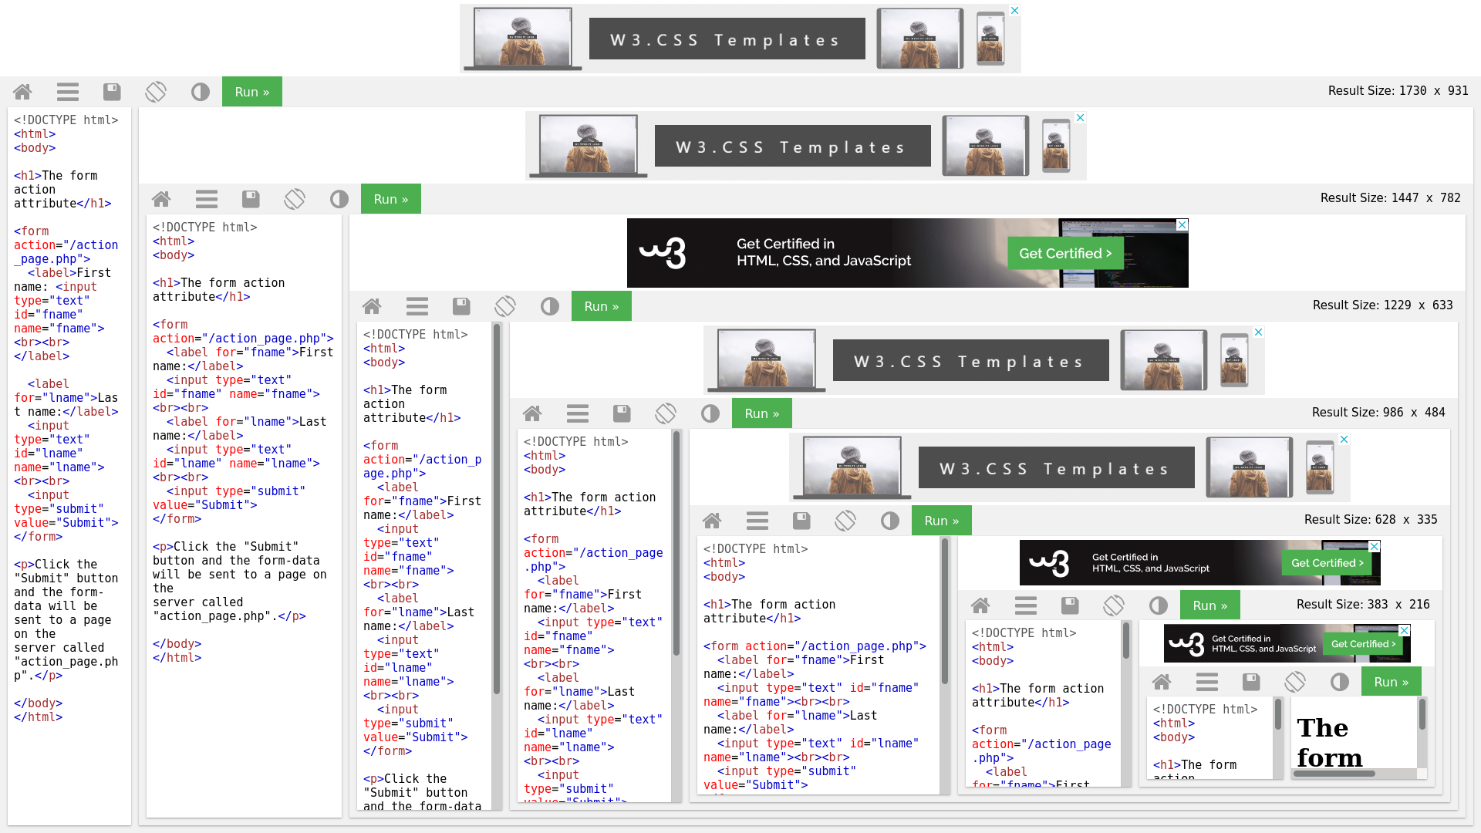
Task: Rotate orientation in the 1730 x 931 toolbar
Action: coord(156,93)
